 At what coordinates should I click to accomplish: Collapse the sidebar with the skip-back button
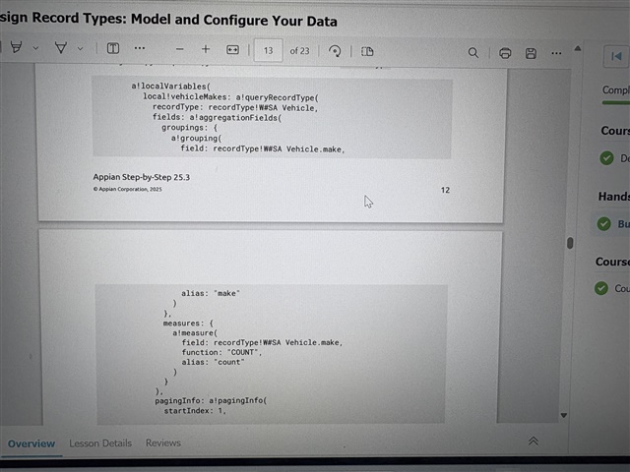click(x=616, y=55)
